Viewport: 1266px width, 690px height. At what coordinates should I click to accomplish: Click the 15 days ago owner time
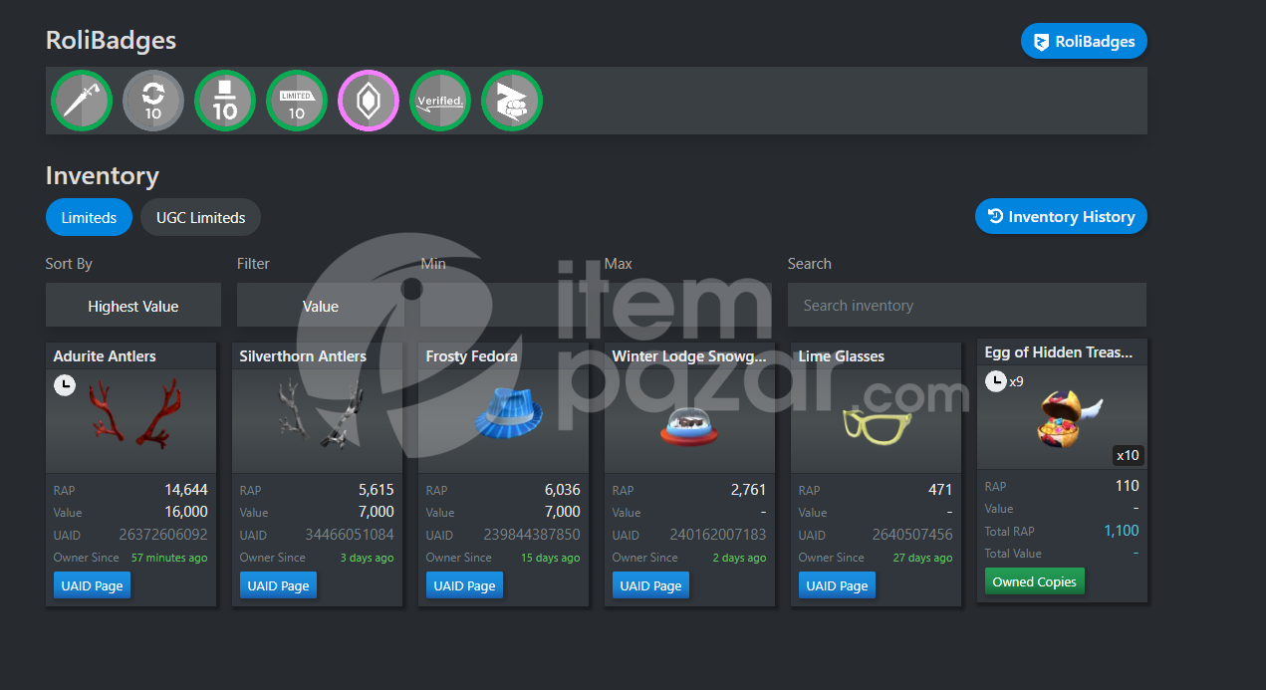550,558
